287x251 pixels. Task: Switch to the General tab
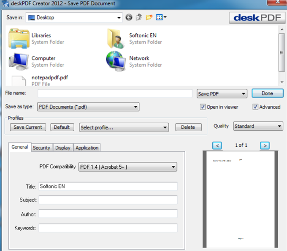pyautogui.click(x=19, y=147)
